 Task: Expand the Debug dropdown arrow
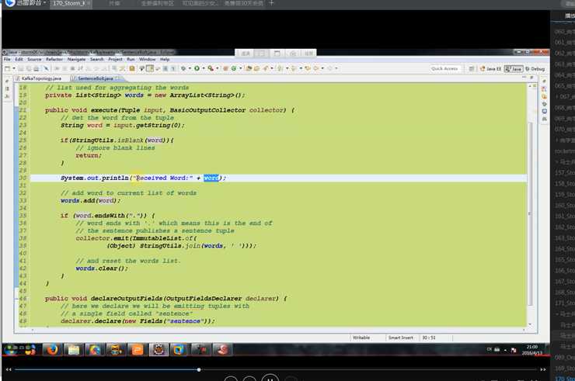190,68
